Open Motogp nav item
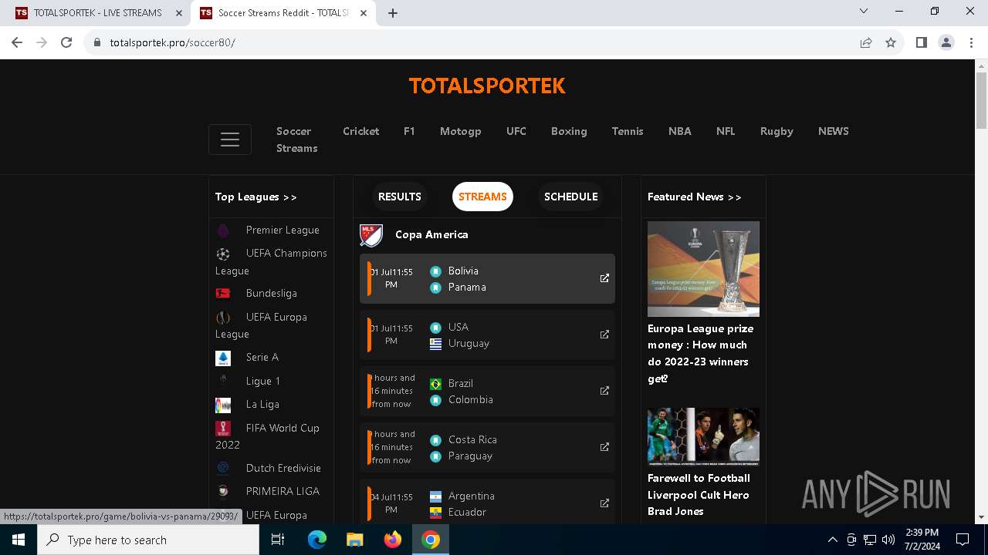Image resolution: width=988 pixels, height=555 pixels. click(461, 131)
